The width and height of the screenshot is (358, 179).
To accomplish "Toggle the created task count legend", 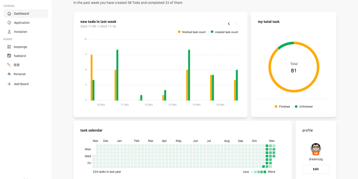I will [224, 32].
